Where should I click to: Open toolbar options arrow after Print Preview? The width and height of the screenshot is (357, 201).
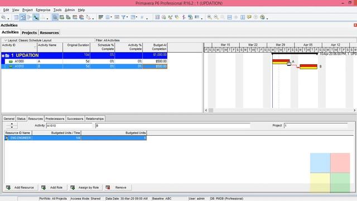pyautogui.click(x=8, y=18)
